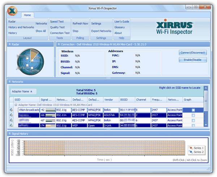Open the Home ribbon tab
The width and height of the screenshot is (217, 177).
click(x=27, y=15)
